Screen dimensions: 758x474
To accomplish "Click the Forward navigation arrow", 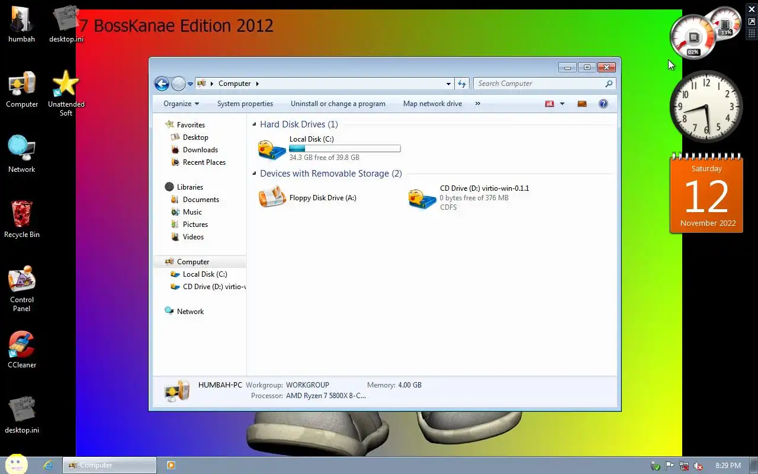I will pyautogui.click(x=178, y=84).
